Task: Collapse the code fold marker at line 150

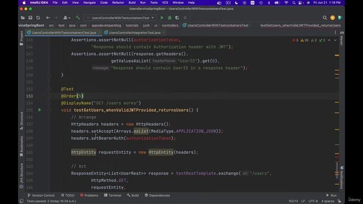Action: point(49,75)
